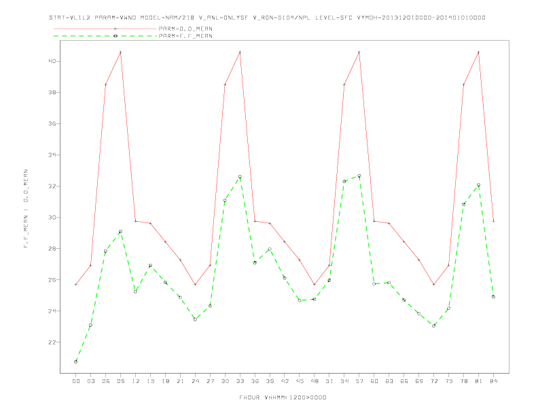Select green F_MEAN circle marker at hour 09
Viewport: 538px width, 415px height.
click(120, 232)
